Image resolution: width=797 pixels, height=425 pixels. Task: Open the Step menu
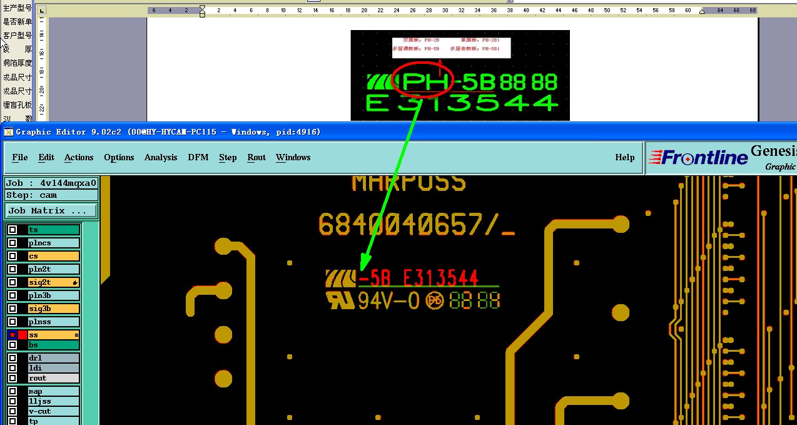pos(228,157)
